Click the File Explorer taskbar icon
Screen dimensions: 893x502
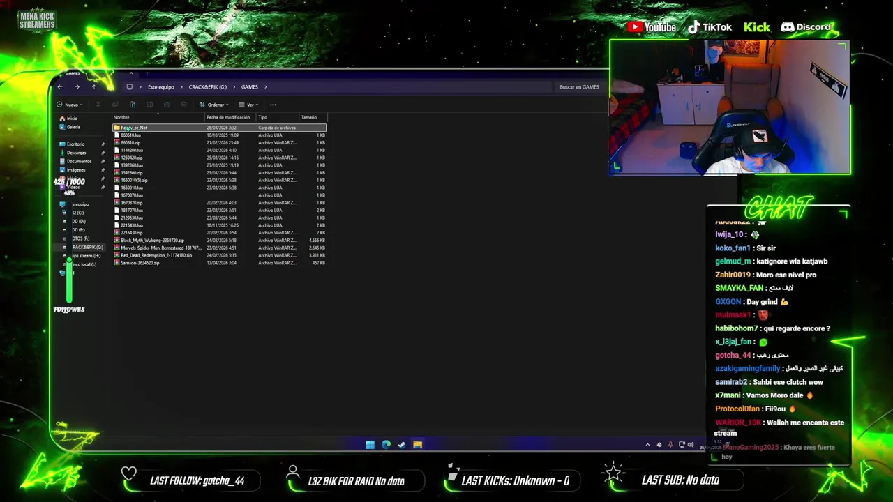(x=417, y=445)
